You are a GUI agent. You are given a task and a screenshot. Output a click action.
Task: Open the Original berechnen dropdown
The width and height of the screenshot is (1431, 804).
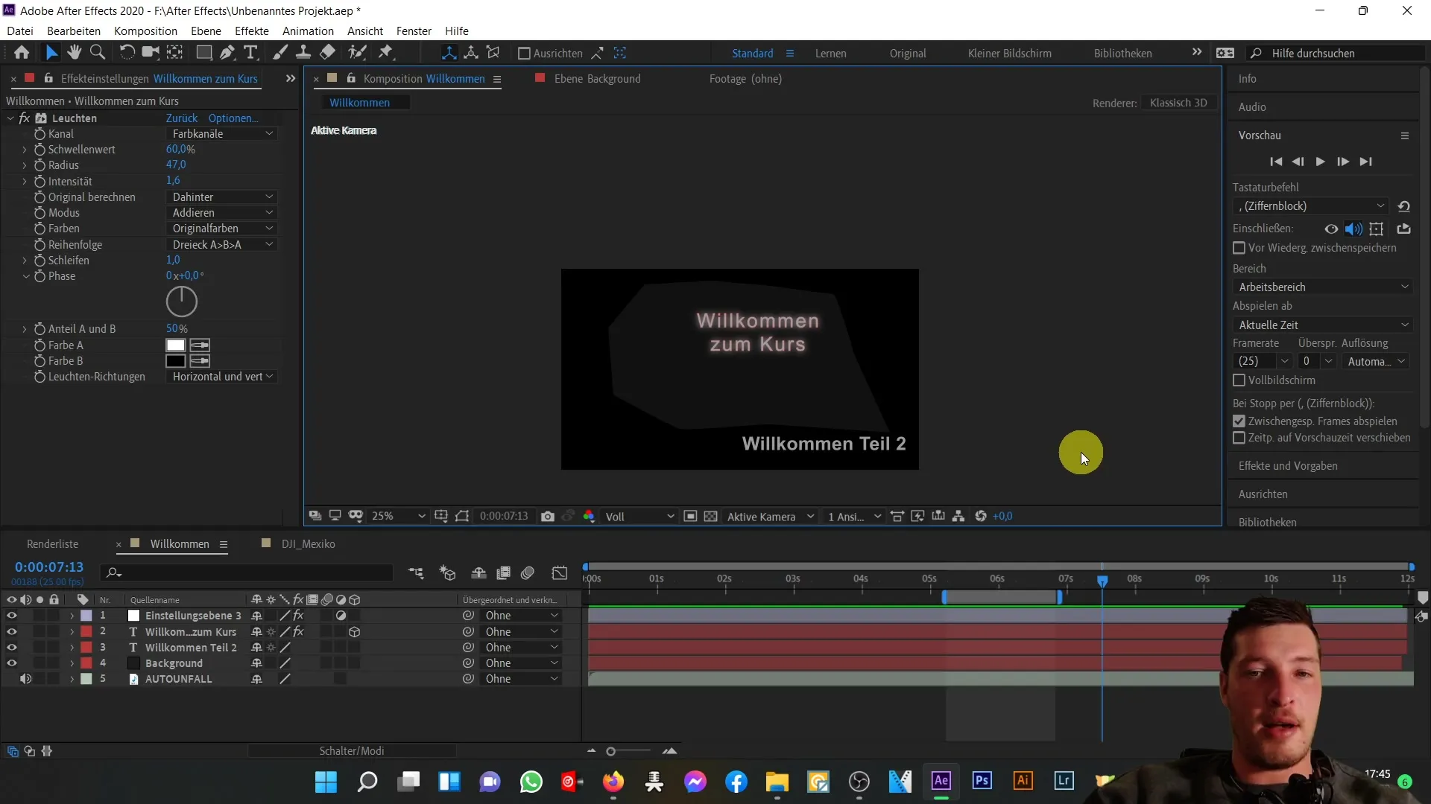pyautogui.click(x=222, y=197)
